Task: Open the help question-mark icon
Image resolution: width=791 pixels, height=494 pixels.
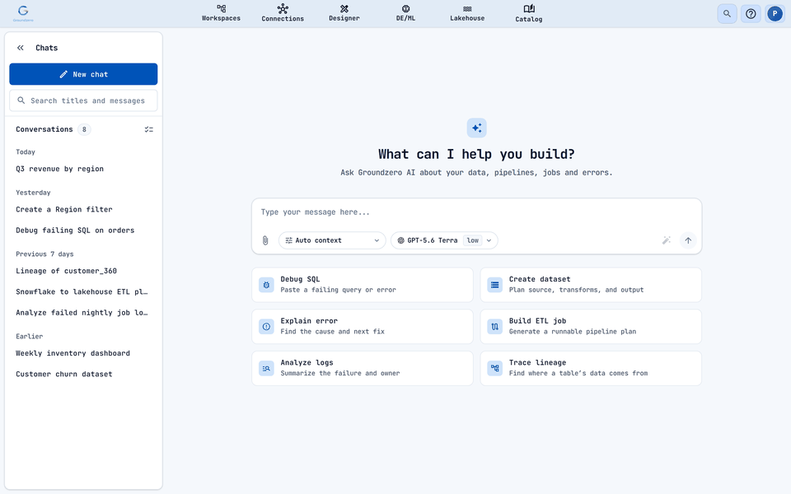Action: click(751, 14)
